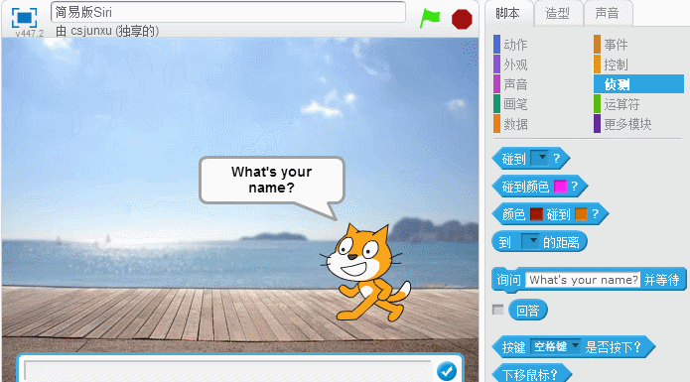Select the 更多模块 more blocks category

[x=627, y=124]
